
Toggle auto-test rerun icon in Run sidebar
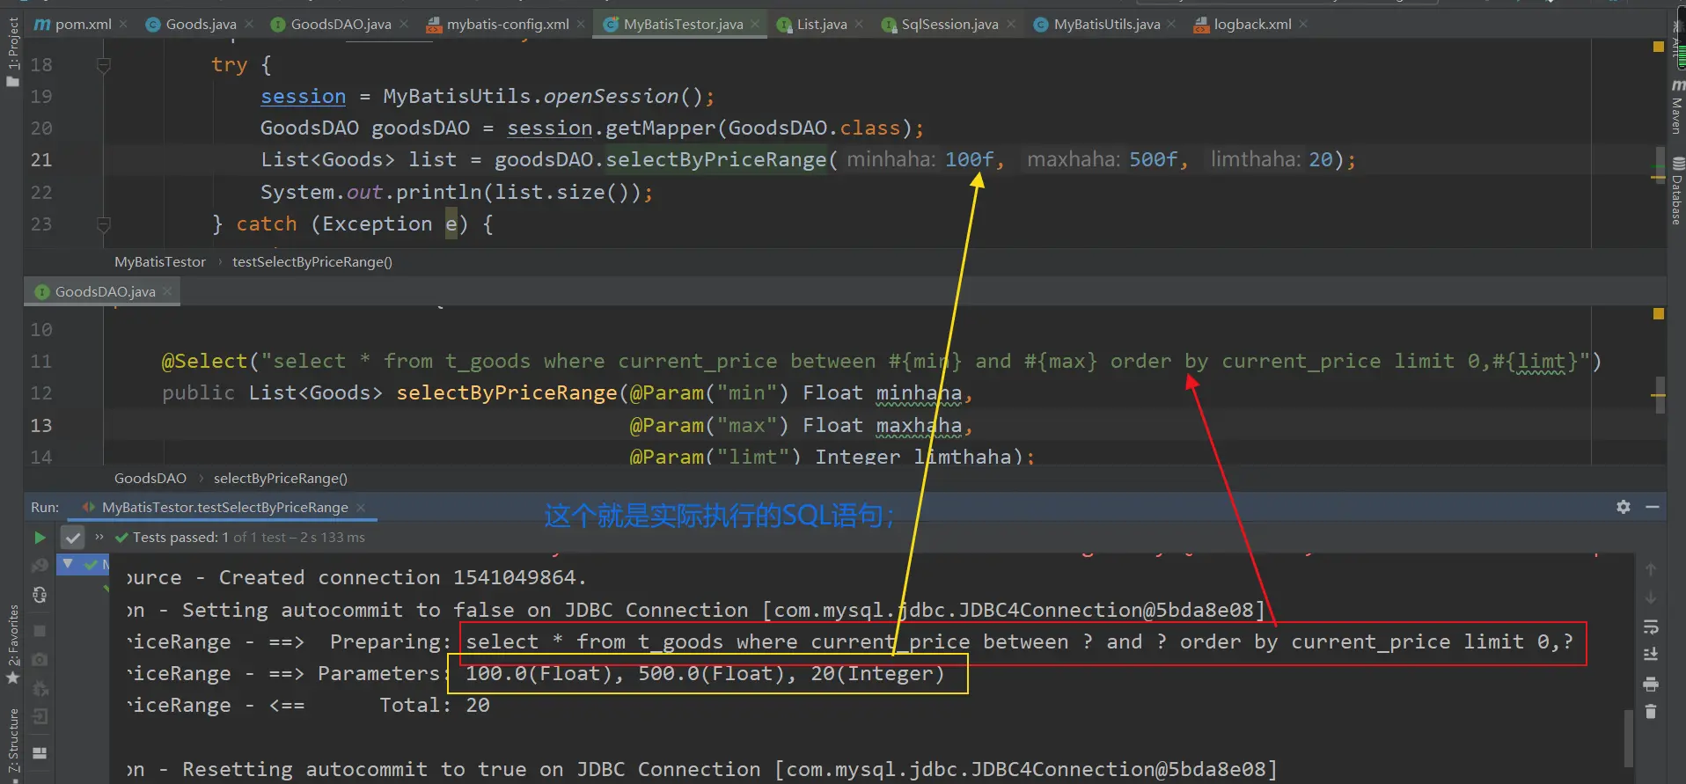40,595
